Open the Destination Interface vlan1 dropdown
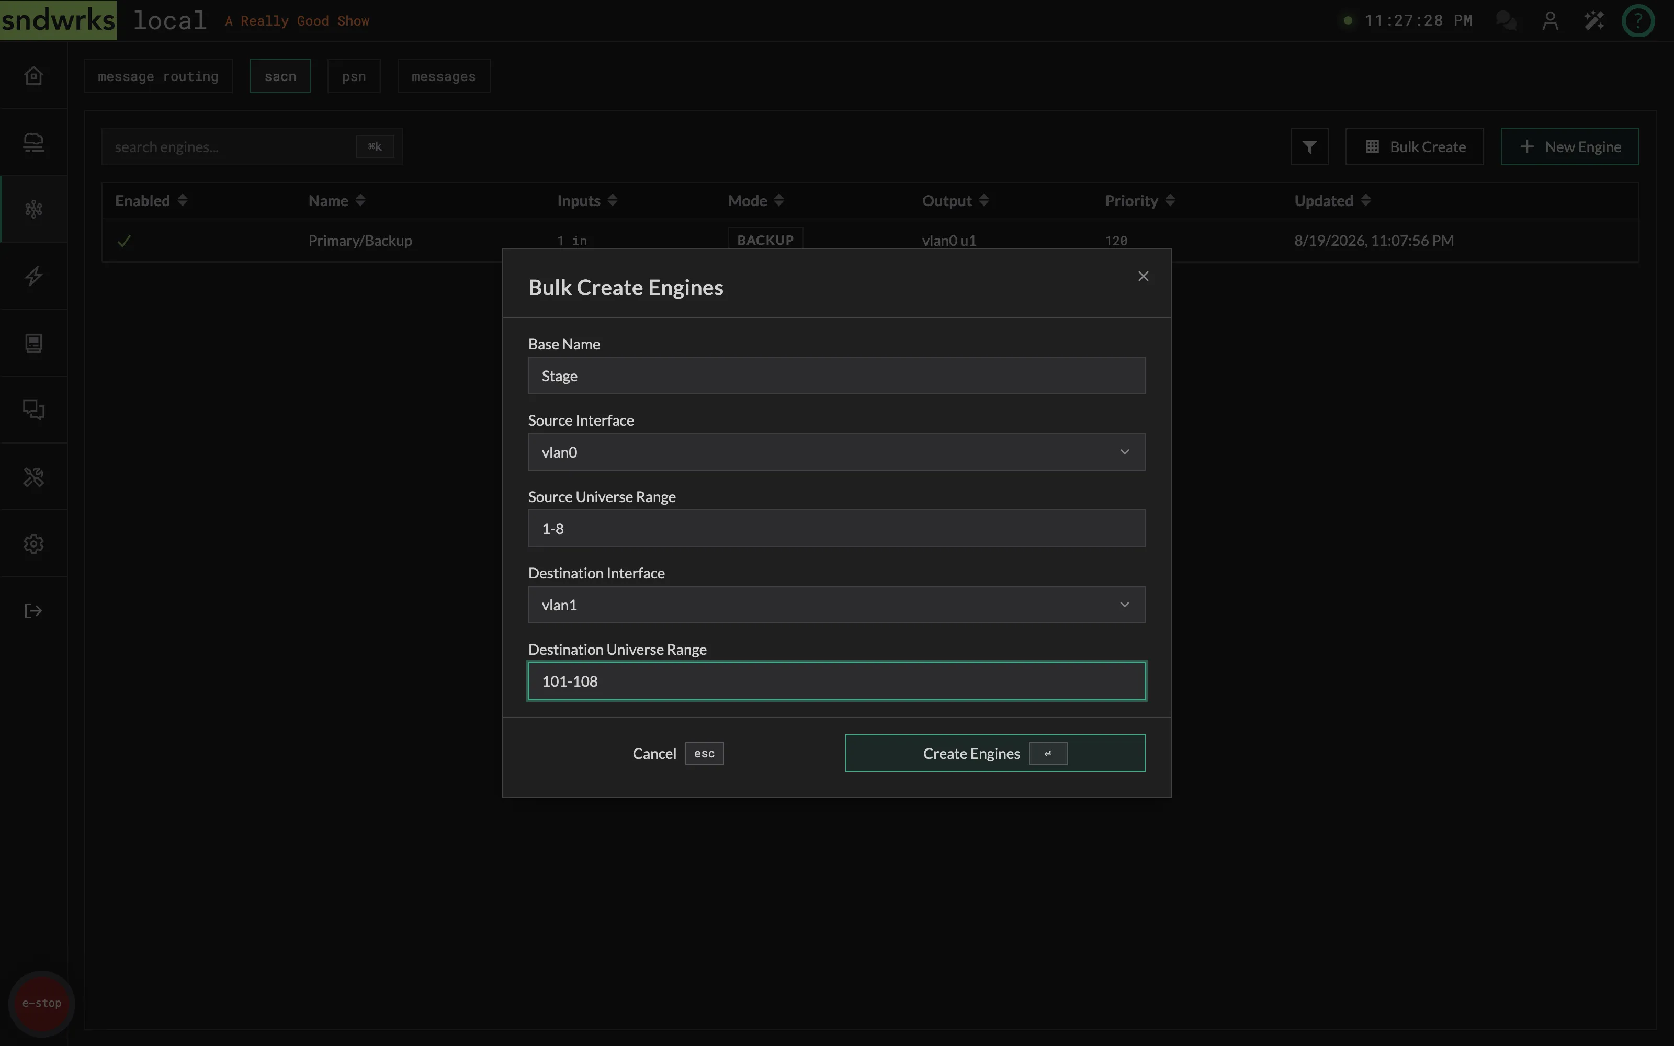This screenshot has height=1046, width=1674. [x=836, y=605]
